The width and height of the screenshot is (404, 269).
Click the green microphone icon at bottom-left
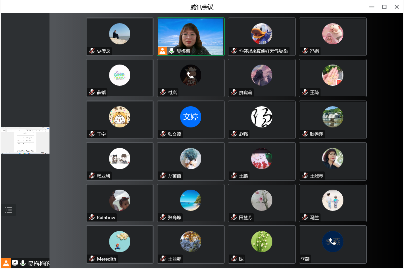pos(23,263)
